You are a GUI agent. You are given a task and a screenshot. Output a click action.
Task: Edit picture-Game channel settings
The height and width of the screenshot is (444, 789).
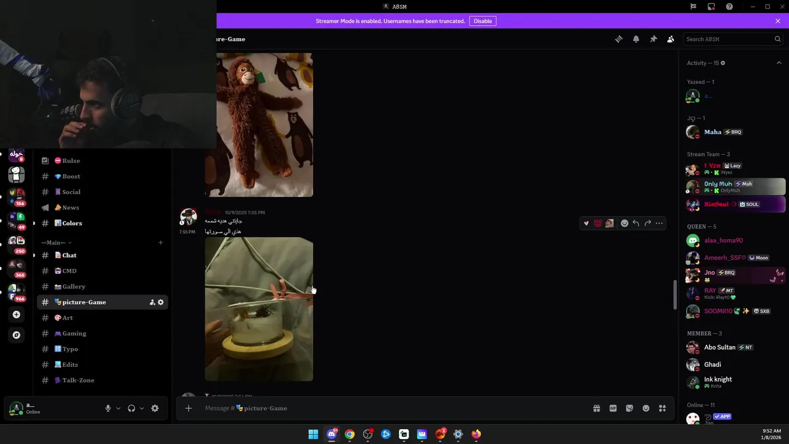[161, 302]
